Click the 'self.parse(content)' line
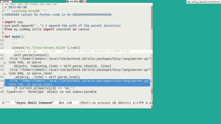This screenshot has width=221, height=124. tap(31, 55)
